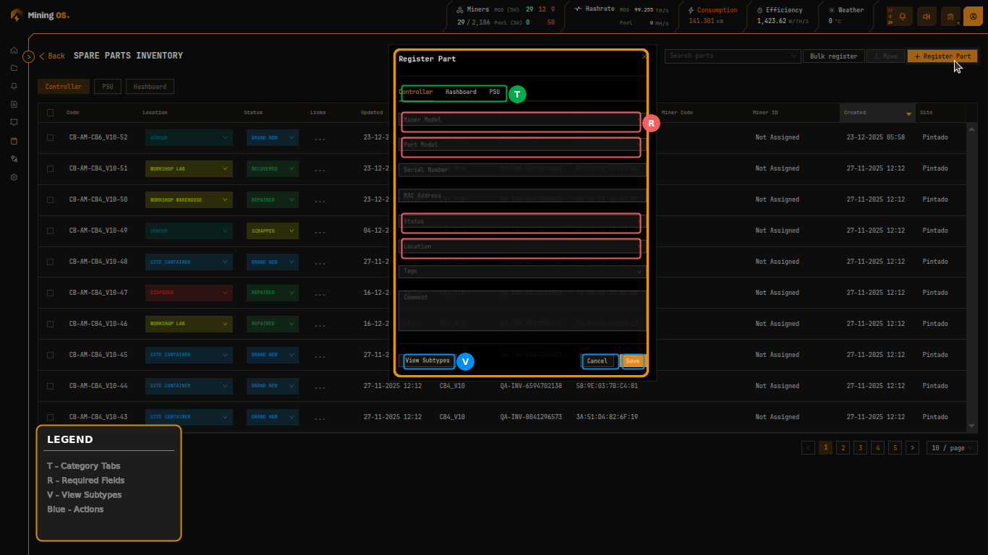Open the Files folder icon in sidebar

pyautogui.click(x=14, y=69)
